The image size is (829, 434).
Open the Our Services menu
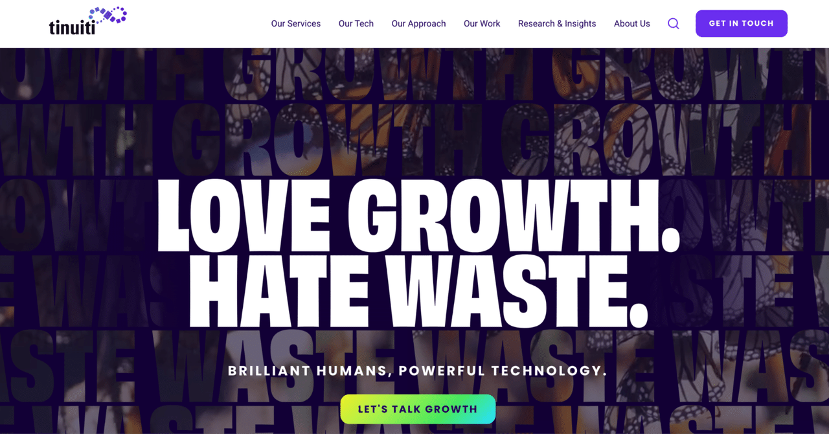pos(296,23)
